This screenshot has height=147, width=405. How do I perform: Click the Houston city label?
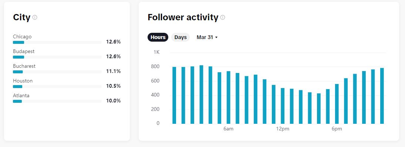[23, 81]
